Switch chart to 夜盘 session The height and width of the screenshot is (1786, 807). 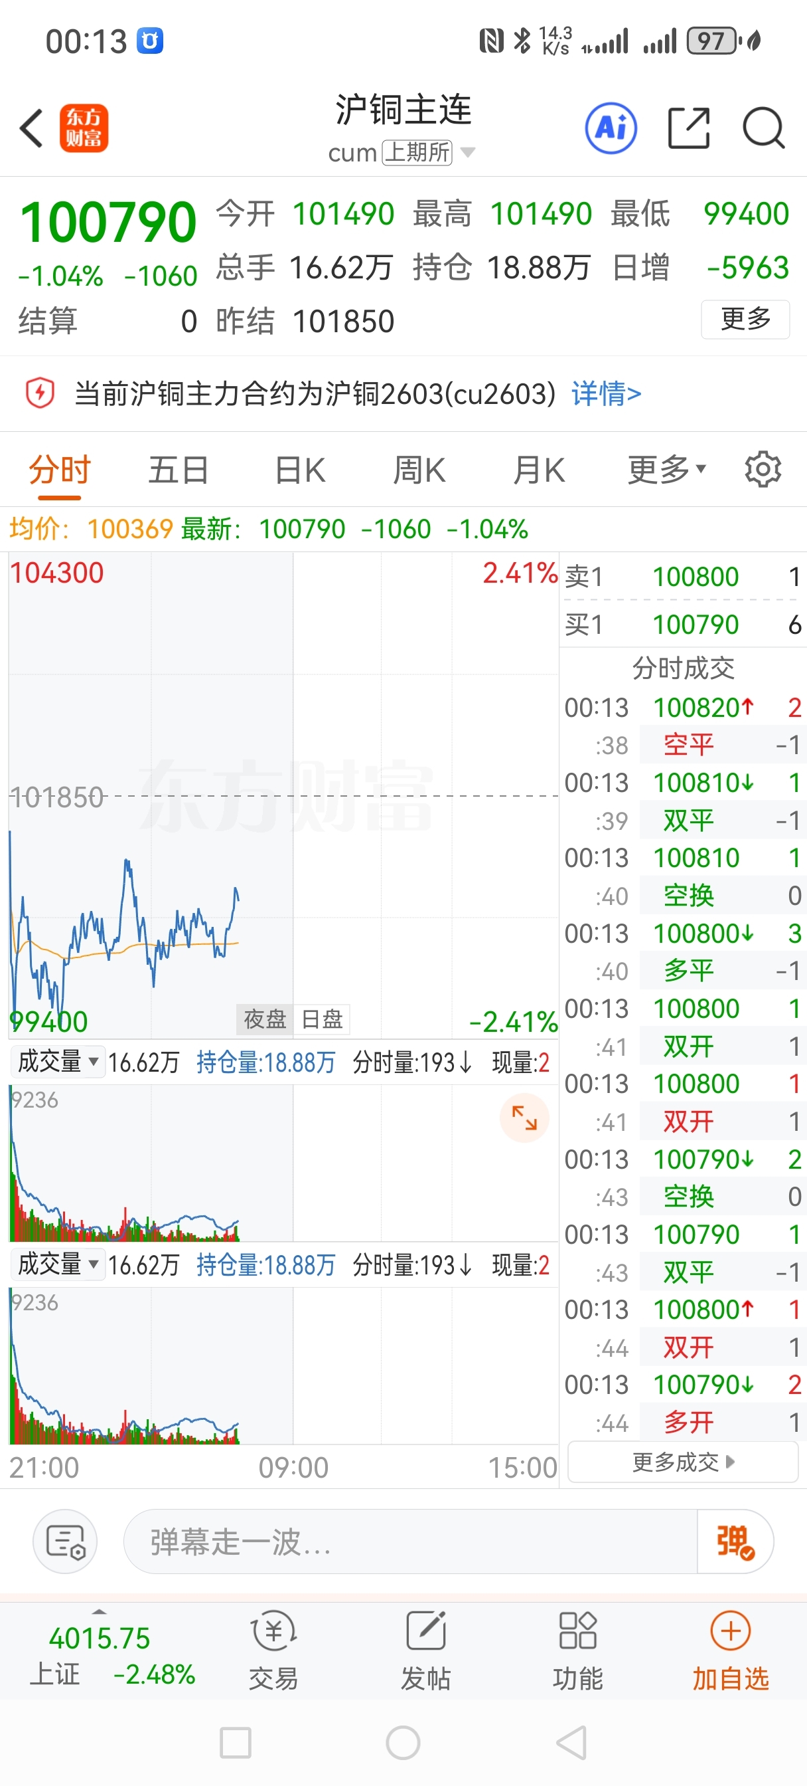click(x=265, y=1019)
